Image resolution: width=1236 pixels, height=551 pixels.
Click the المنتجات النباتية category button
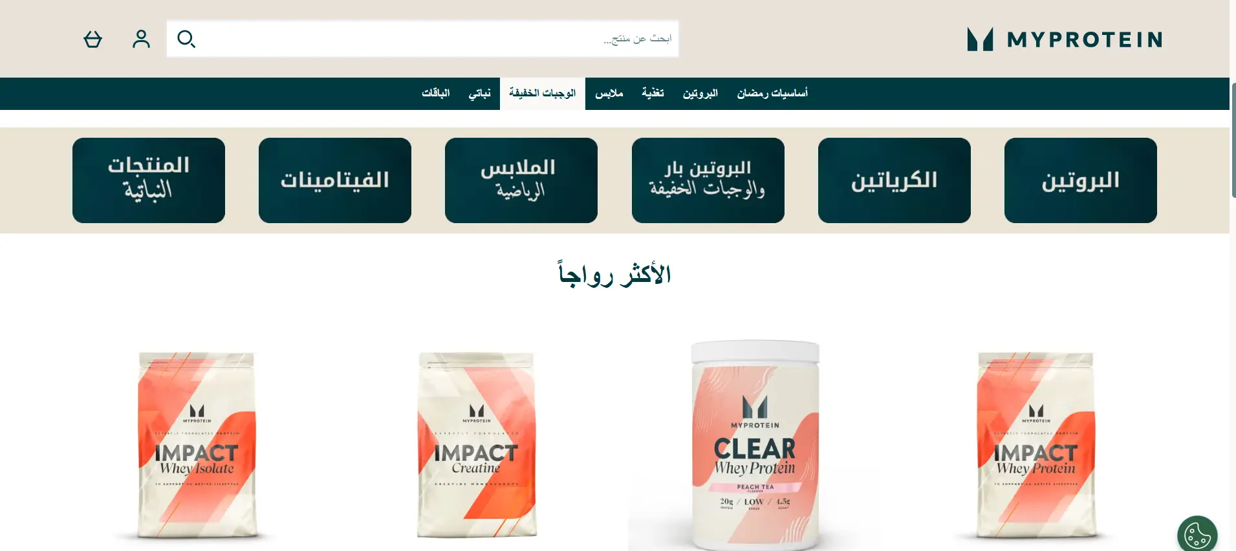149,180
